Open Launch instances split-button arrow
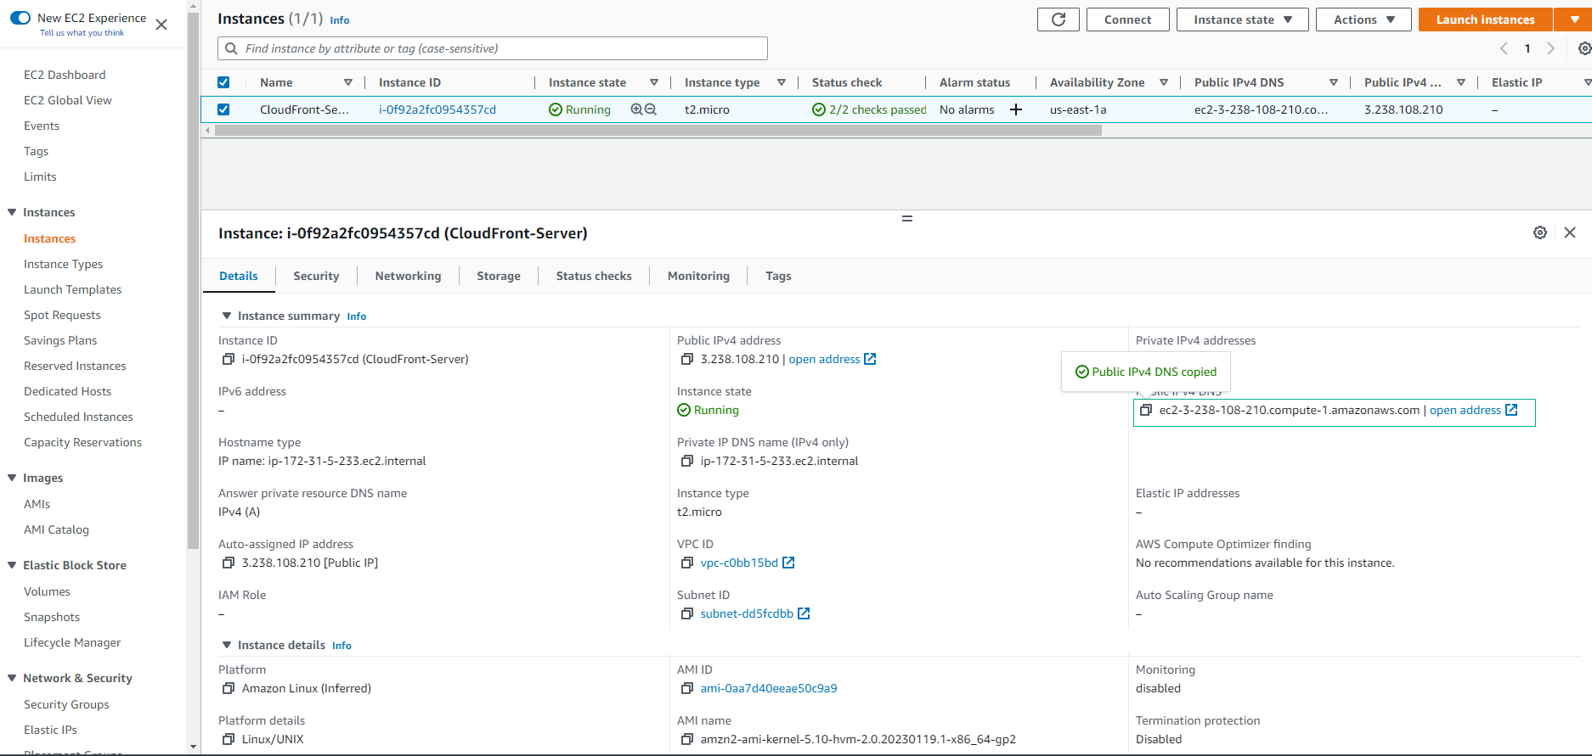The width and height of the screenshot is (1592, 756). (1573, 20)
